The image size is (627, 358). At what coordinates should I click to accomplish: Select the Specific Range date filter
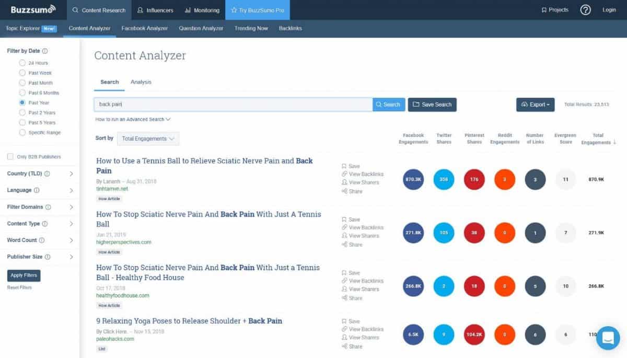(x=22, y=132)
